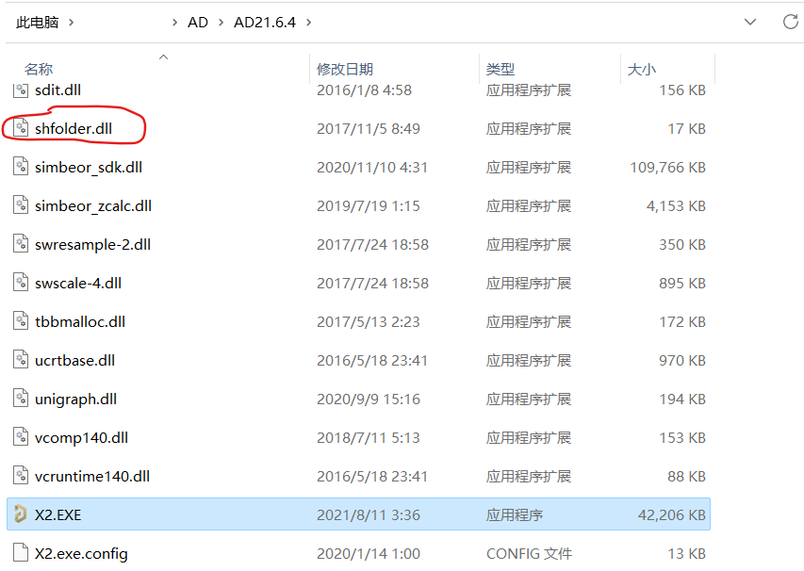
Task: Open the address bar dropdown arrow
Action: pyautogui.click(x=751, y=21)
